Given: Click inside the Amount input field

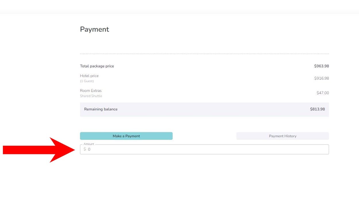Looking at the screenshot, I should pyautogui.click(x=204, y=149).
